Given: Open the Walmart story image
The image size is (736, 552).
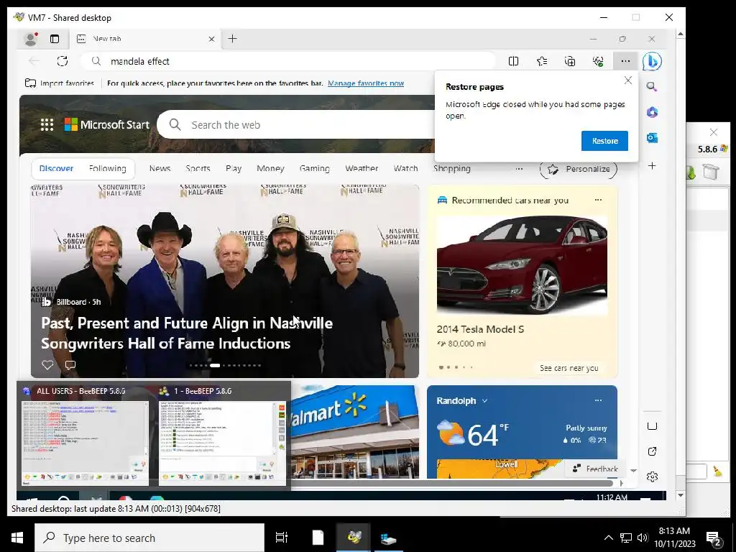Looking at the screenshot, I should 355,432.
